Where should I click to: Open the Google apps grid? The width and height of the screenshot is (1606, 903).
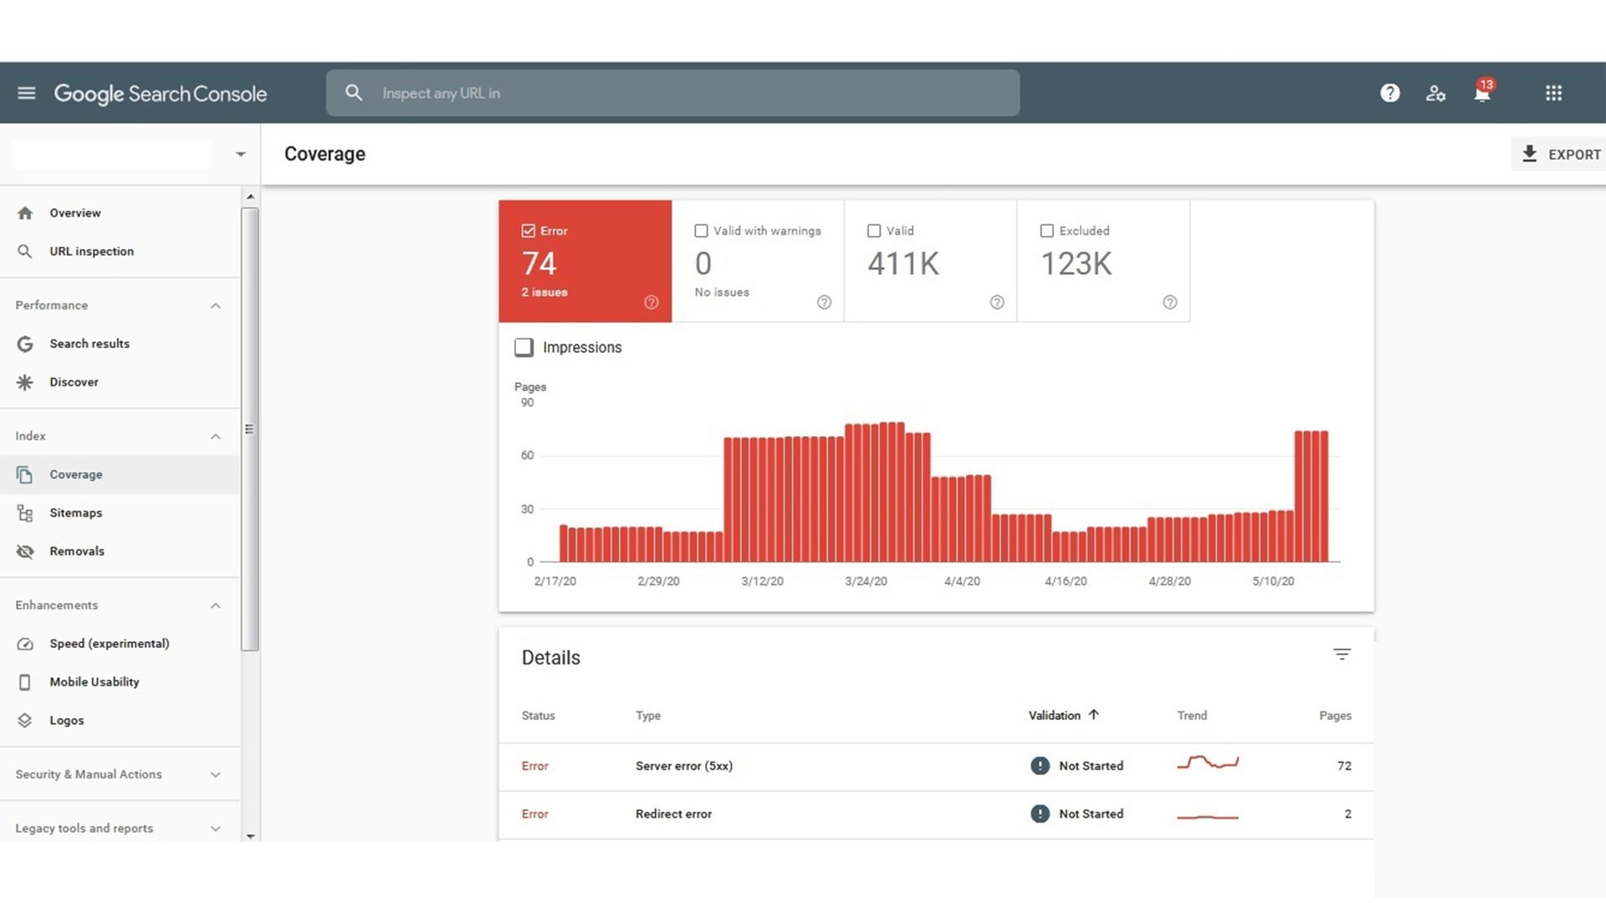pos(1553,93)
